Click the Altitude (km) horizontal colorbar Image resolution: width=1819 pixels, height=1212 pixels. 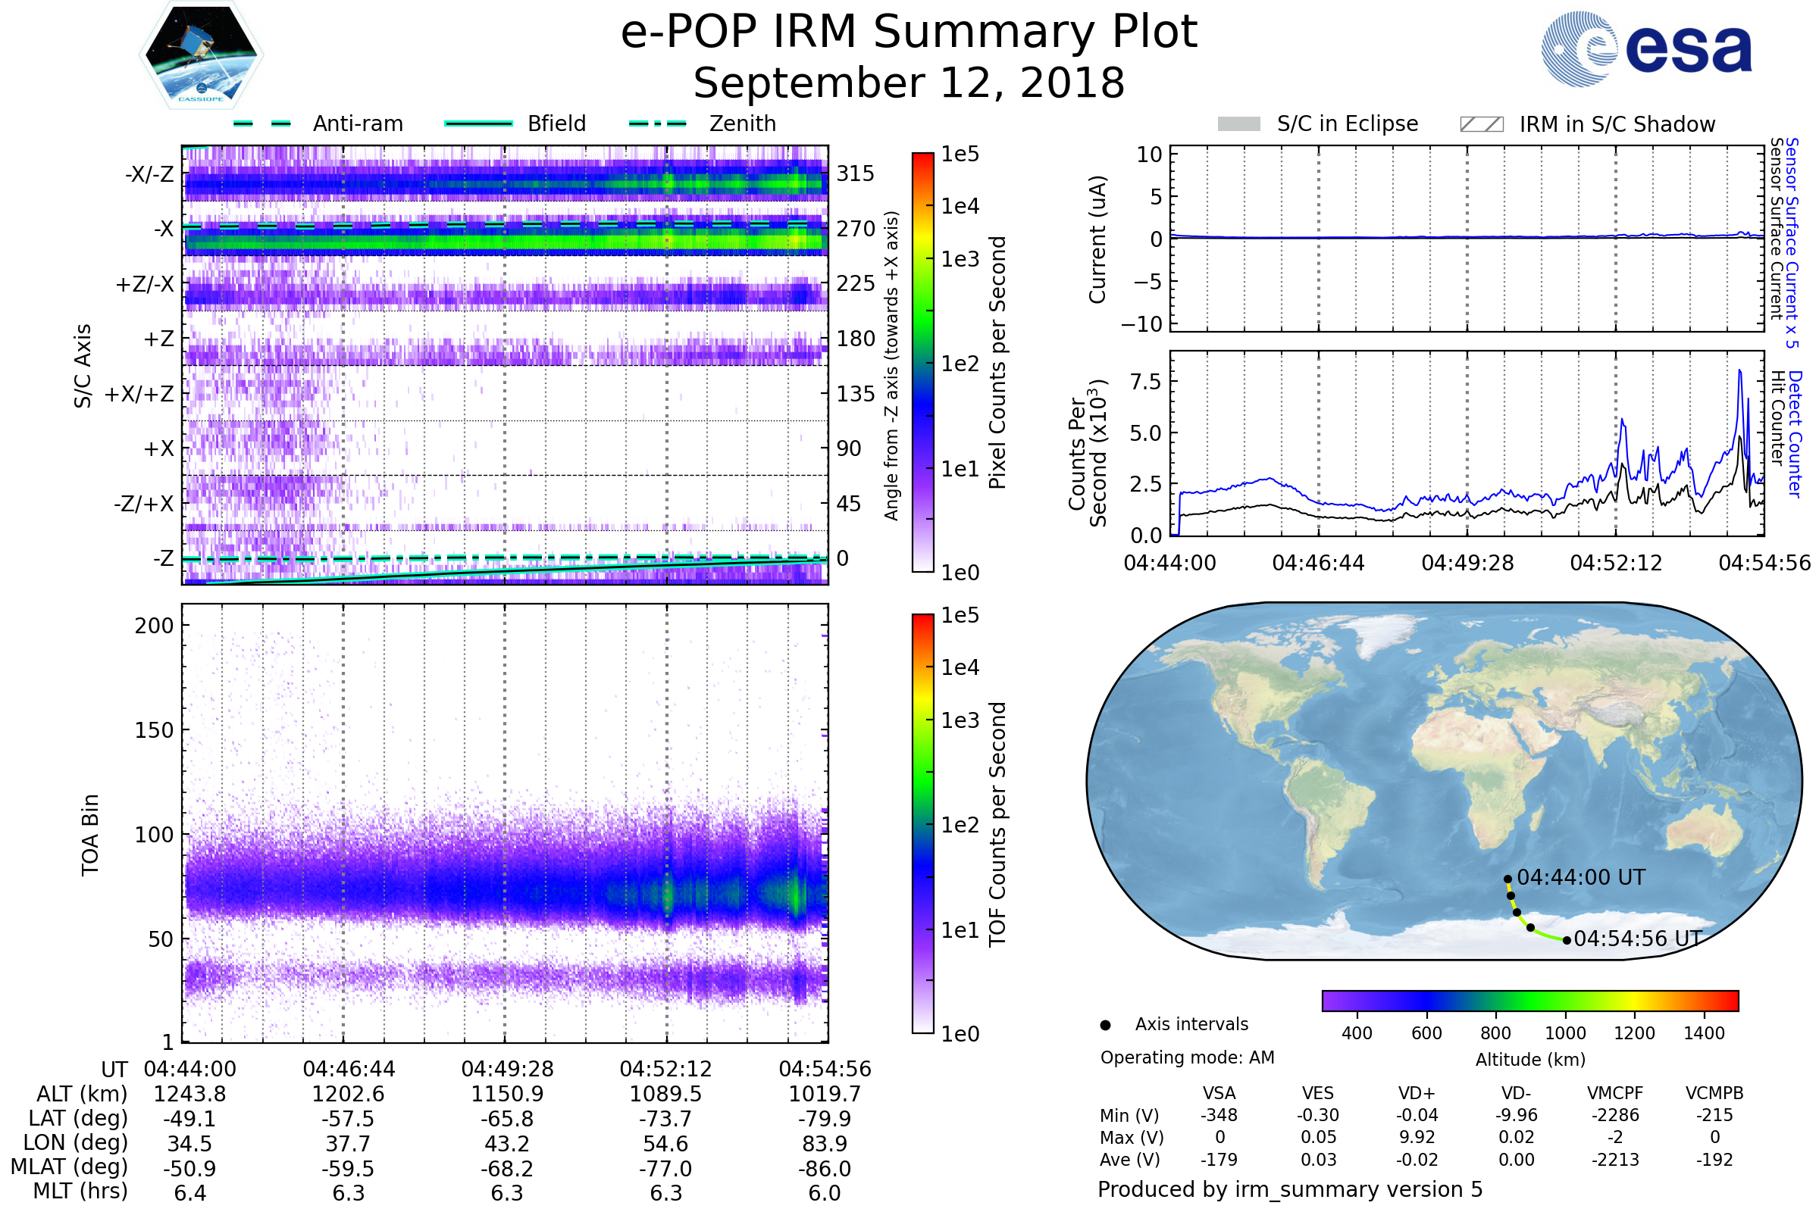(x=1529, y=1000)
